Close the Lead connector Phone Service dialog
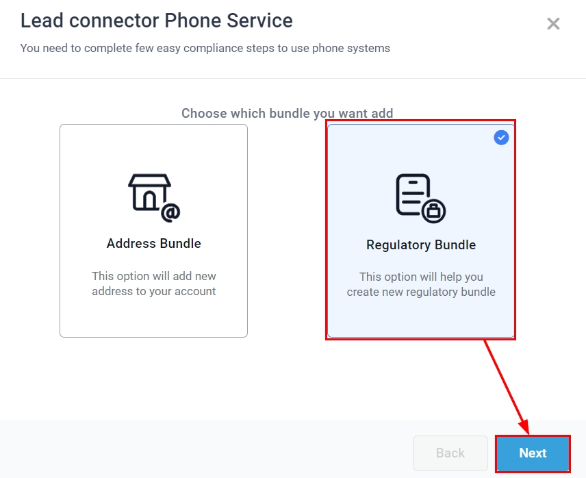Screen dimensions: 586x478 [x=553, y=24]
